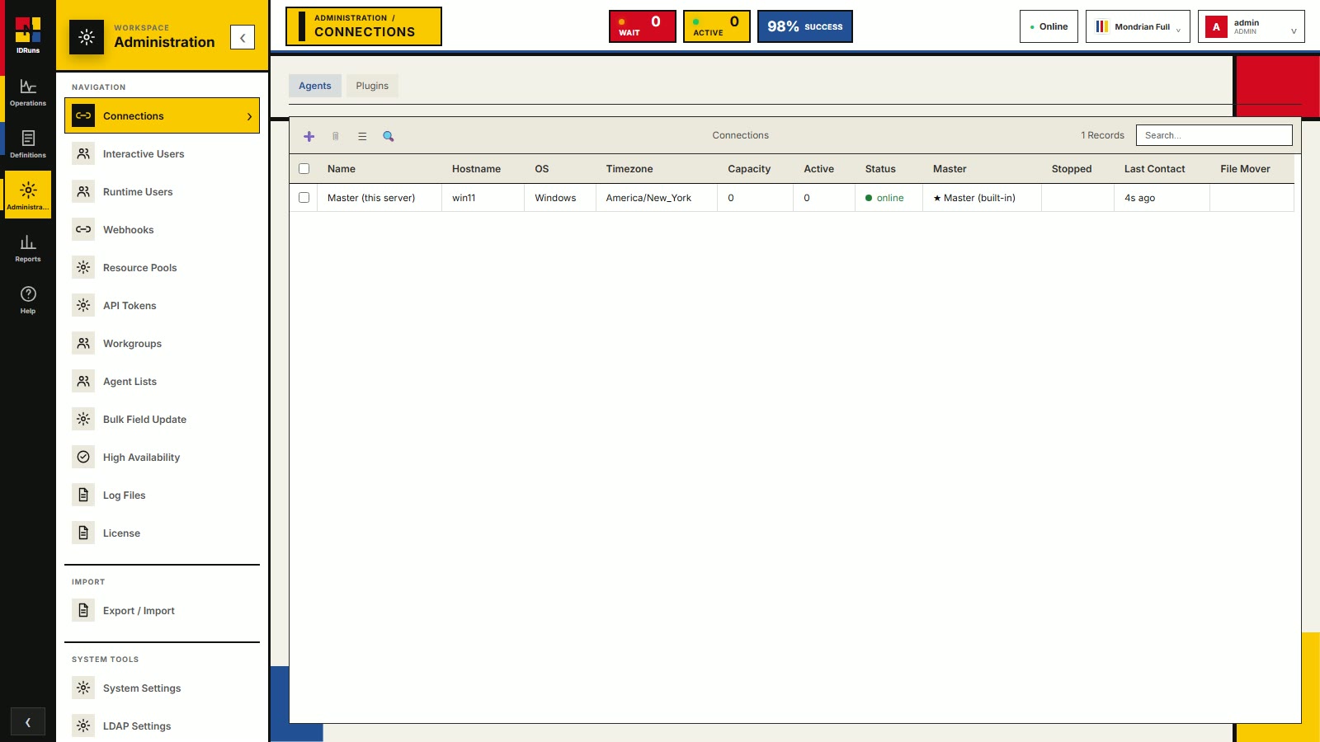Collapse the left sidebar with bottom arrow
The width and height of the screenshot is (1320, 742).
coord(28,722)
